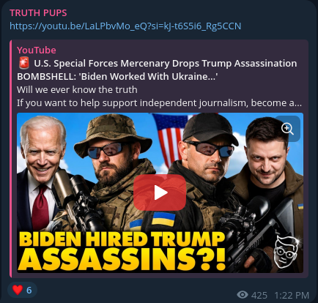This screenshot has height=303, width=318.
Task: Click the Ukrainian flag patch on thumbnail
Action: click(x=163, y=219)
